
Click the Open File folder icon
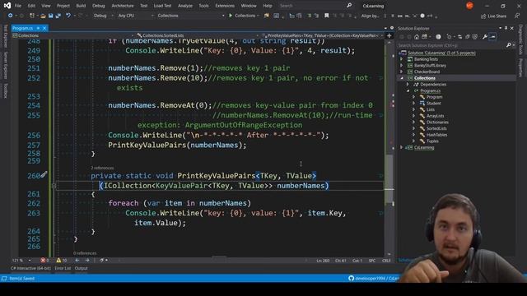pyautogui.click(x=43, y=16)
